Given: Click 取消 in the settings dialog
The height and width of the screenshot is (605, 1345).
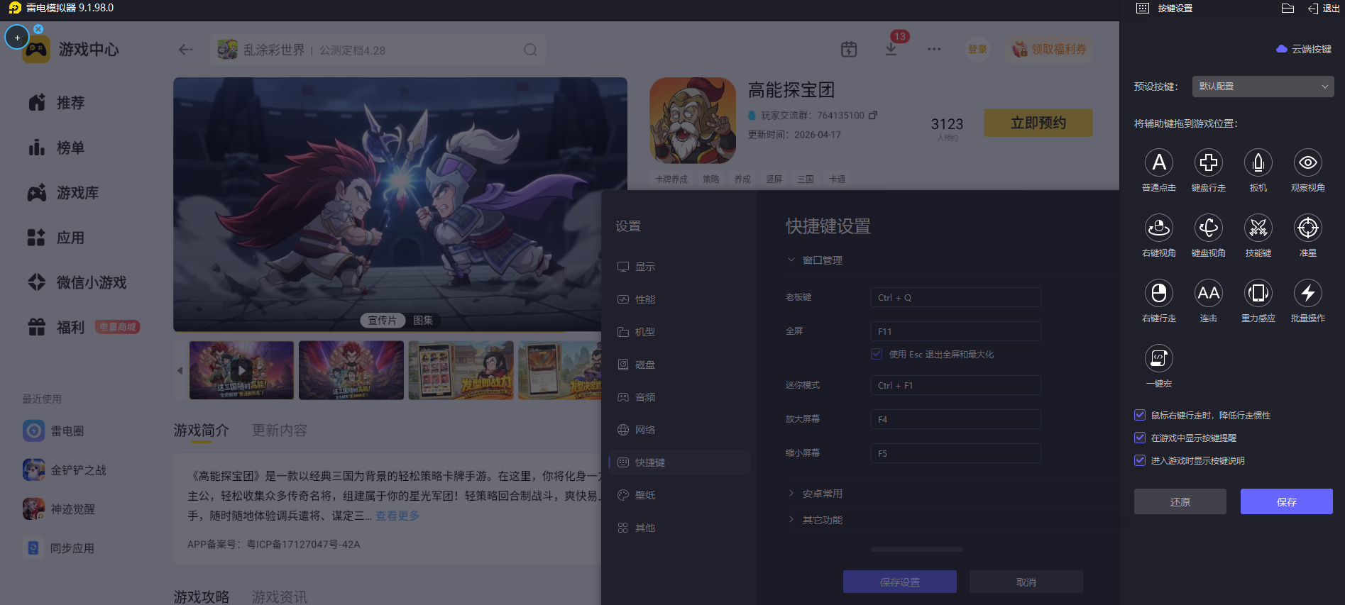Looking at the screenshot, I should (x=1026, y=582).
